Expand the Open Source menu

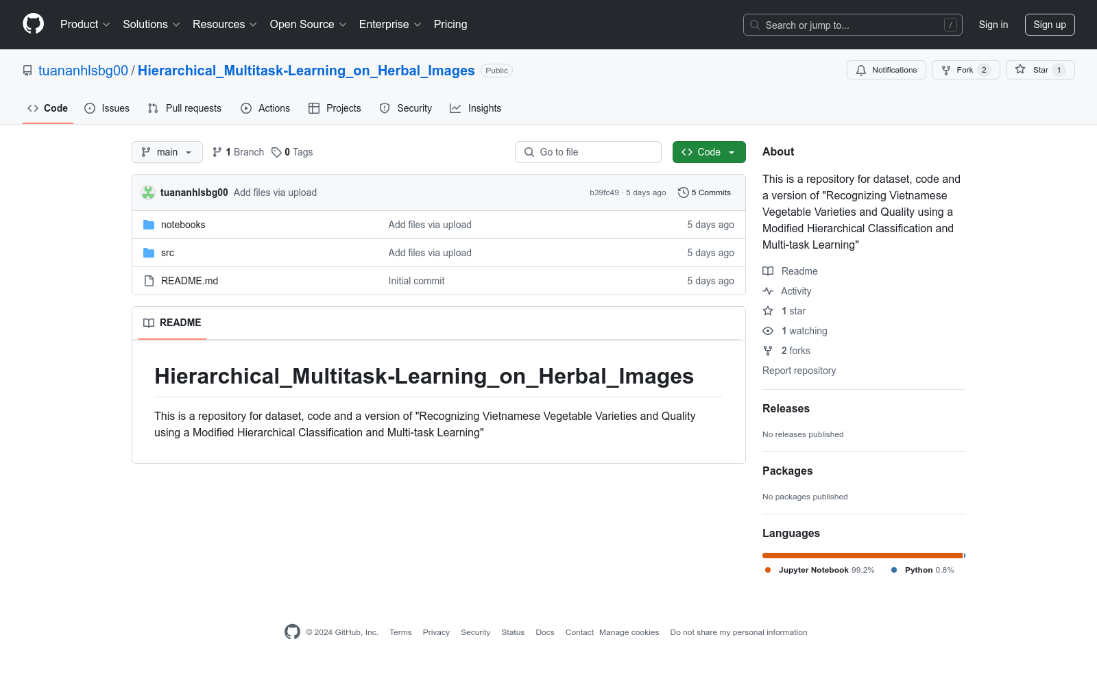point(309,25)
